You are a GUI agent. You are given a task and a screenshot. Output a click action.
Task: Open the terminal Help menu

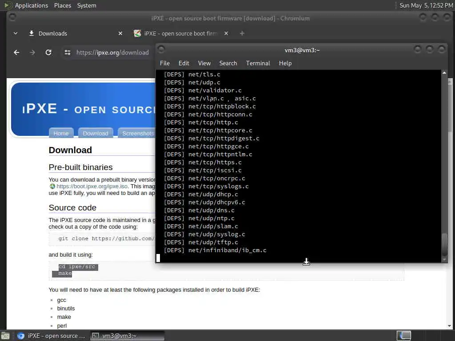[285, 63]
